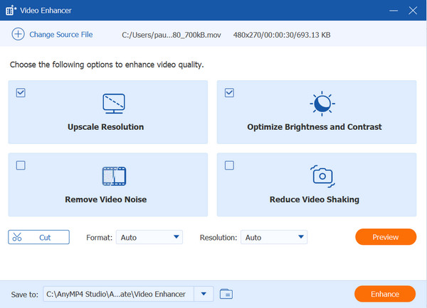Click the Remove Video Noise label
The image size is (427, 308).
point(105,199)
